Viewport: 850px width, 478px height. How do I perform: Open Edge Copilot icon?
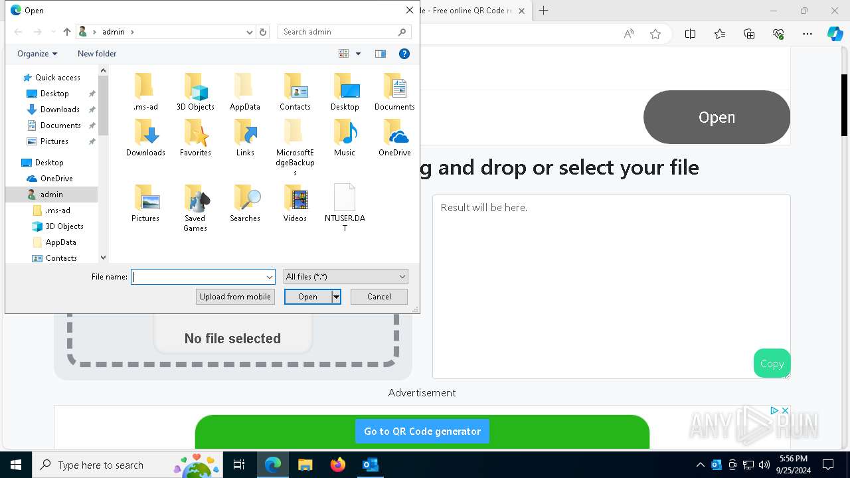click(x=835, y=34)
